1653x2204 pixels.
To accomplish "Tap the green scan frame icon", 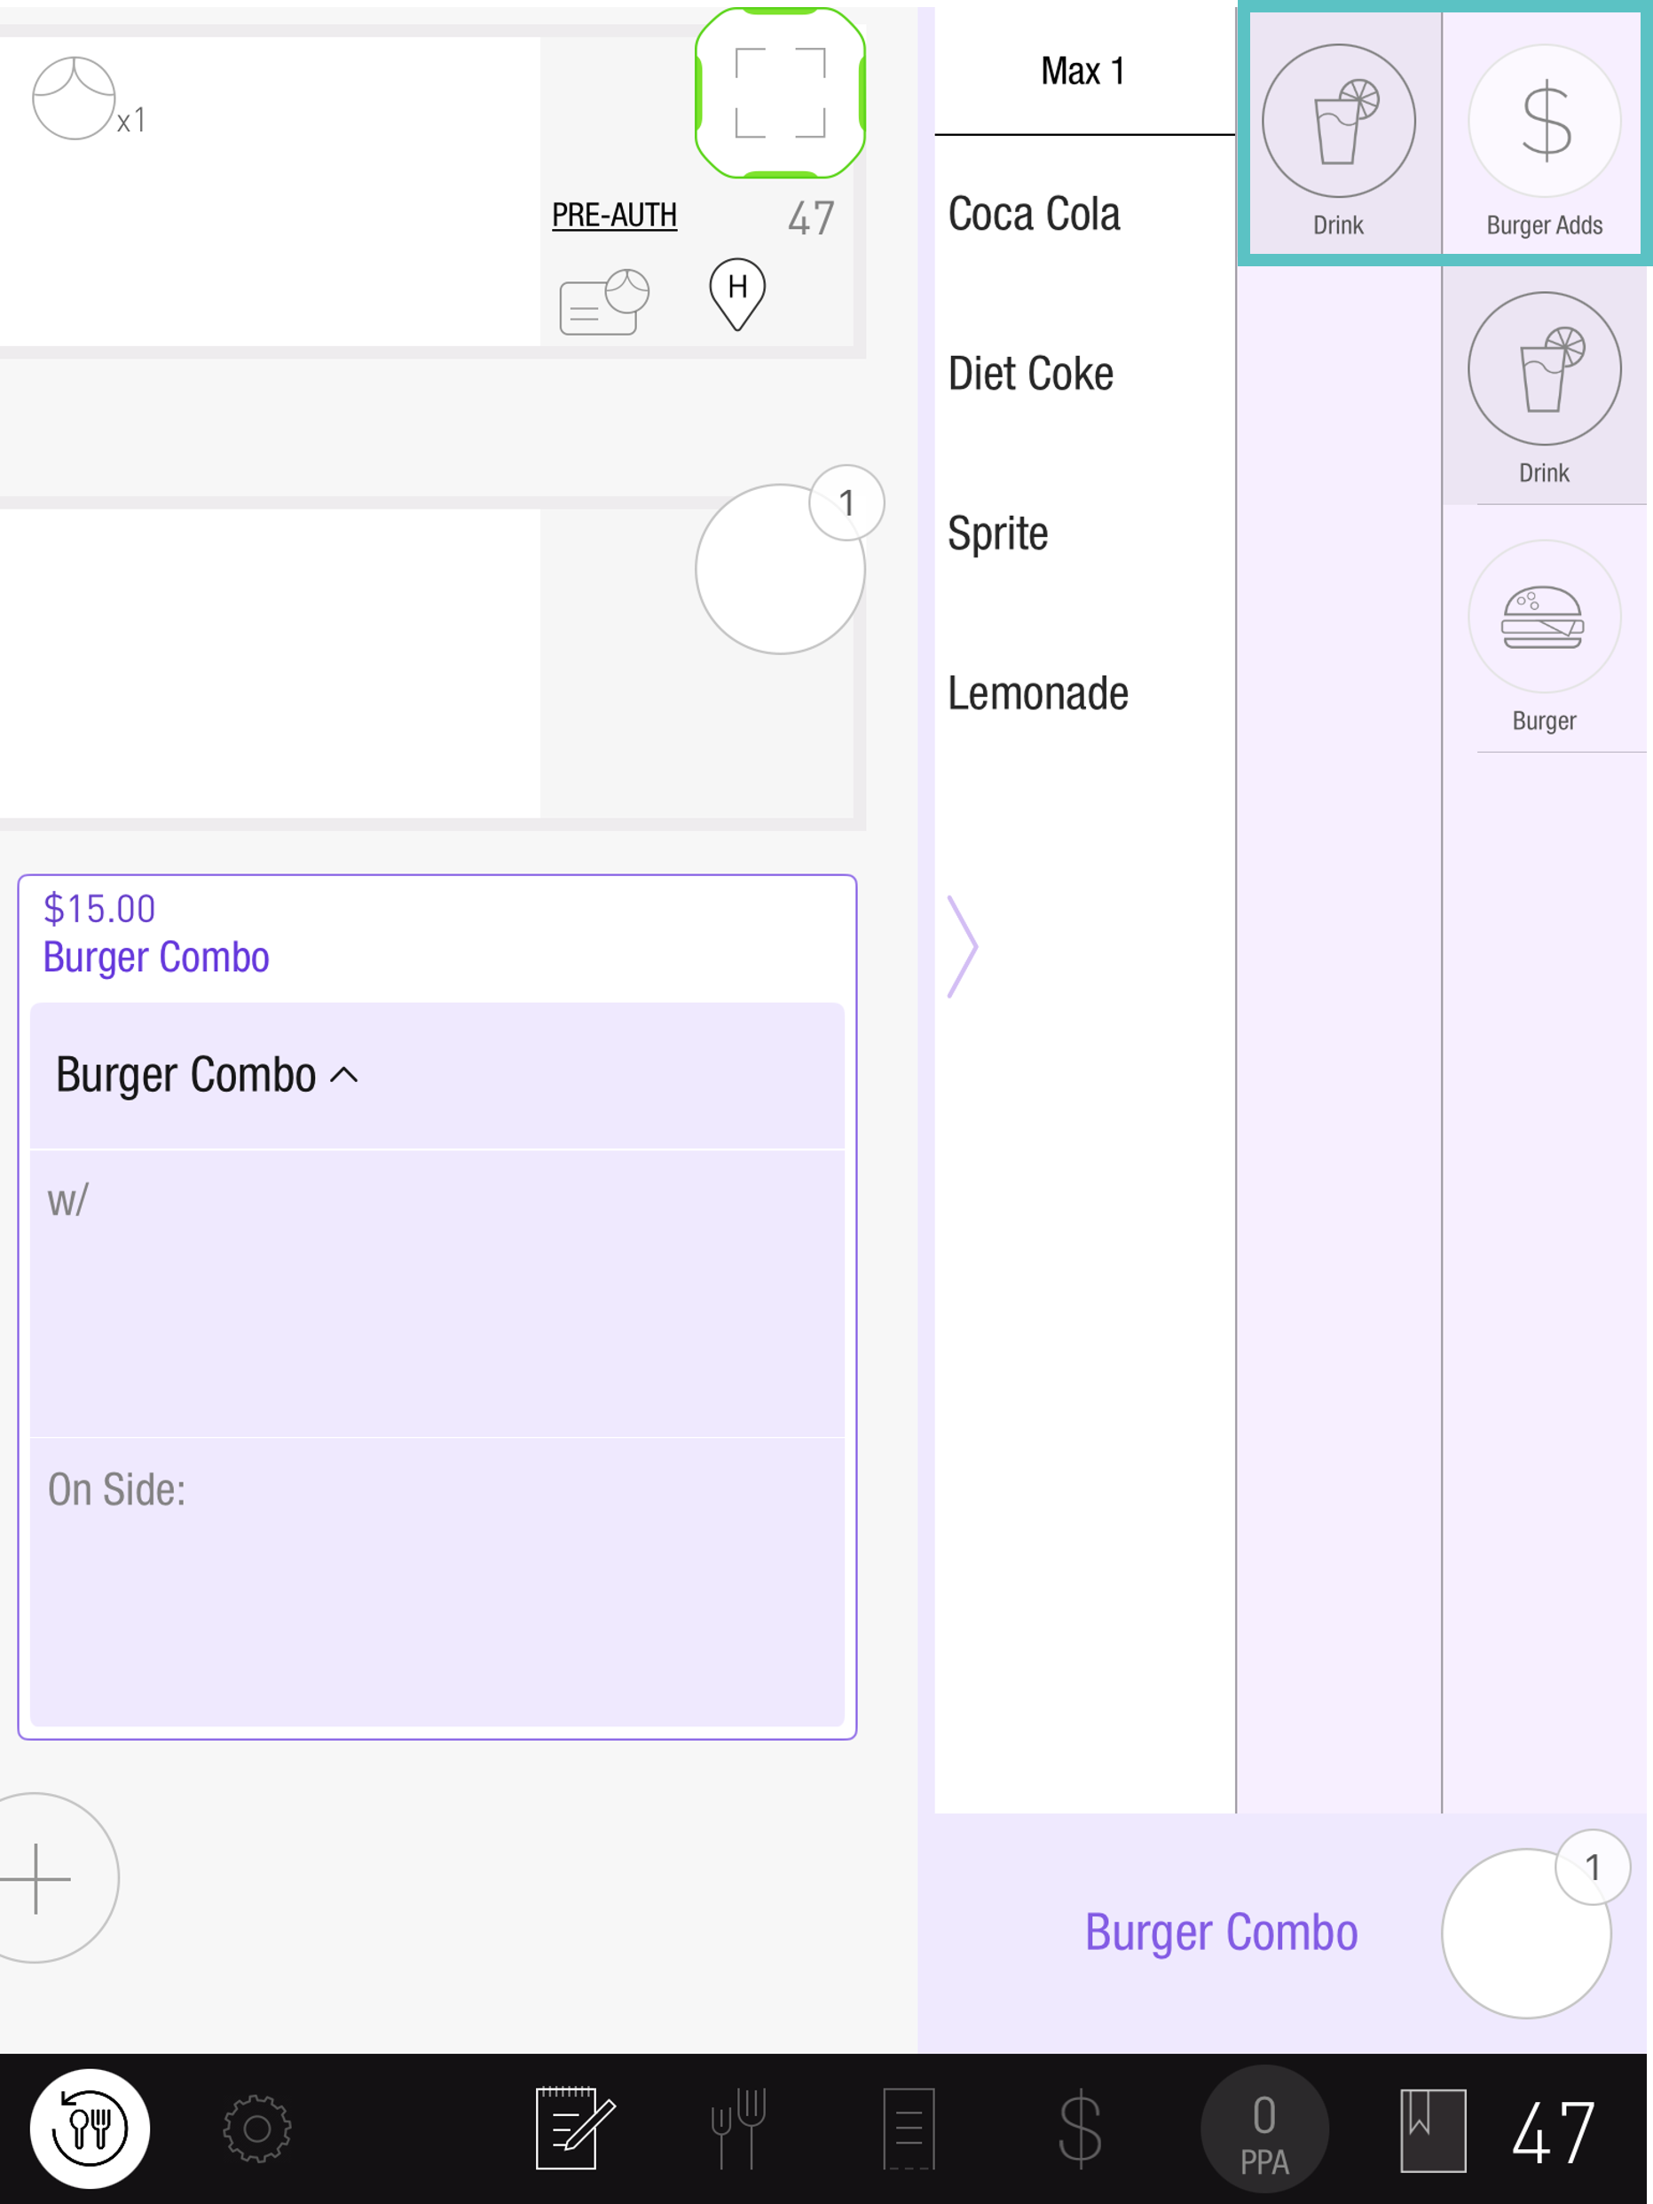I will coord(780,94).
